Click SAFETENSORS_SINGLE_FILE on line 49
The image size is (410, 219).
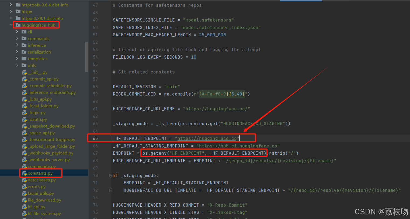[x=144, y=20]
